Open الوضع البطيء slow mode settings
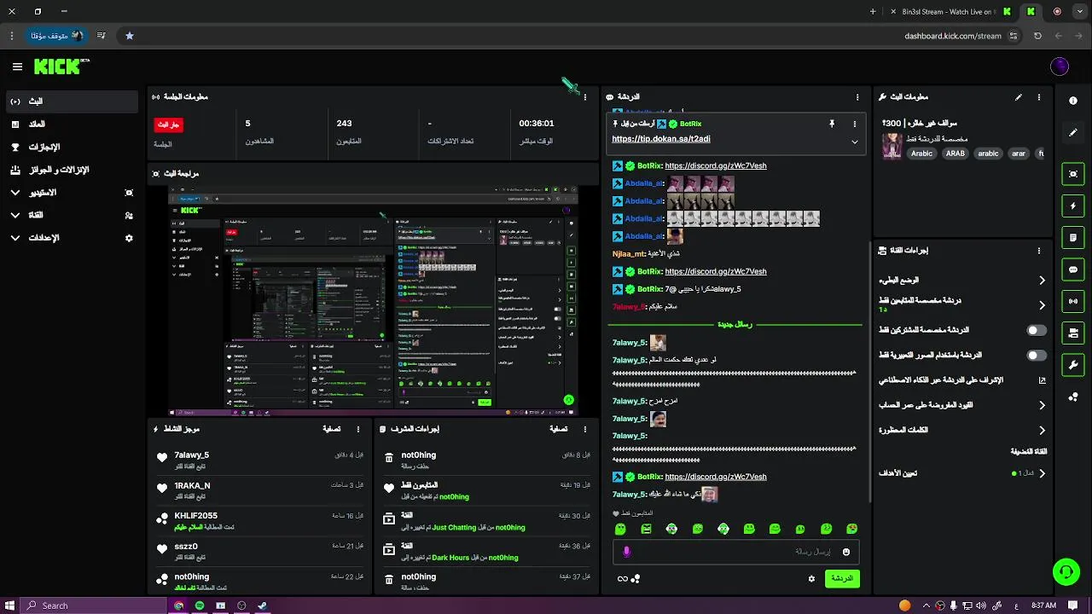 961,280
